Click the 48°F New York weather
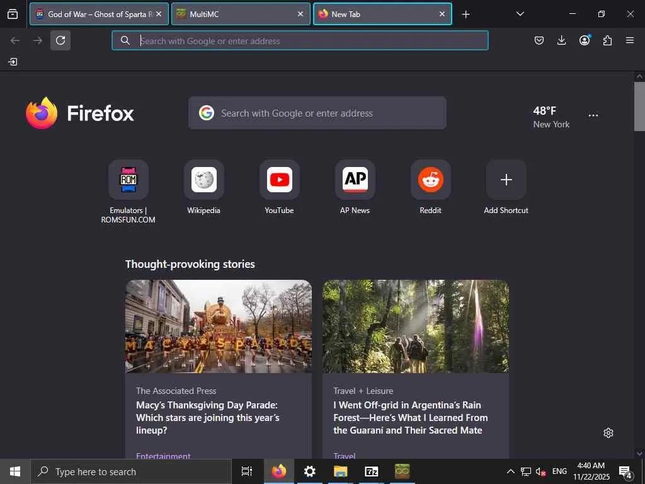 pos(551,117)
